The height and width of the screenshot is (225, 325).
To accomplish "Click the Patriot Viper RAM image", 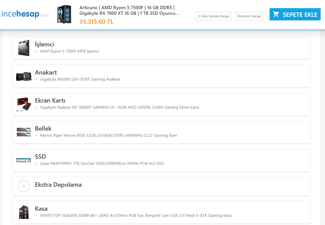I will click(24, 132).
